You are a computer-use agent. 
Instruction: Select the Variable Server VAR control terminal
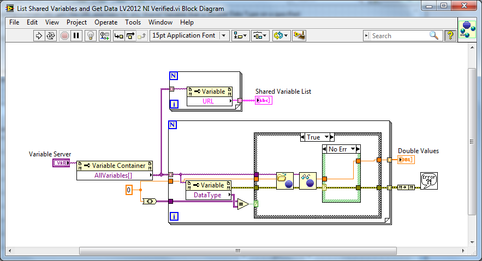point(61,163)
